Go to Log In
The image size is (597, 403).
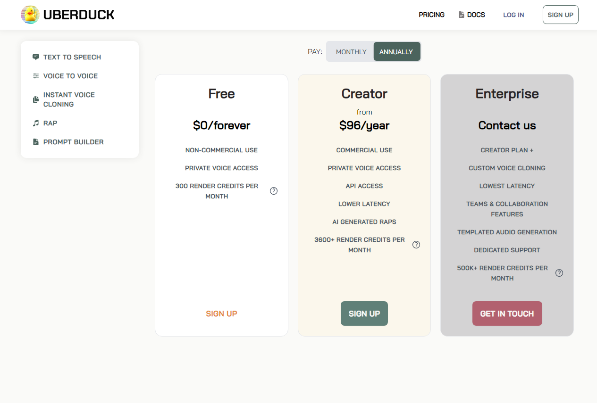(513, 15)
